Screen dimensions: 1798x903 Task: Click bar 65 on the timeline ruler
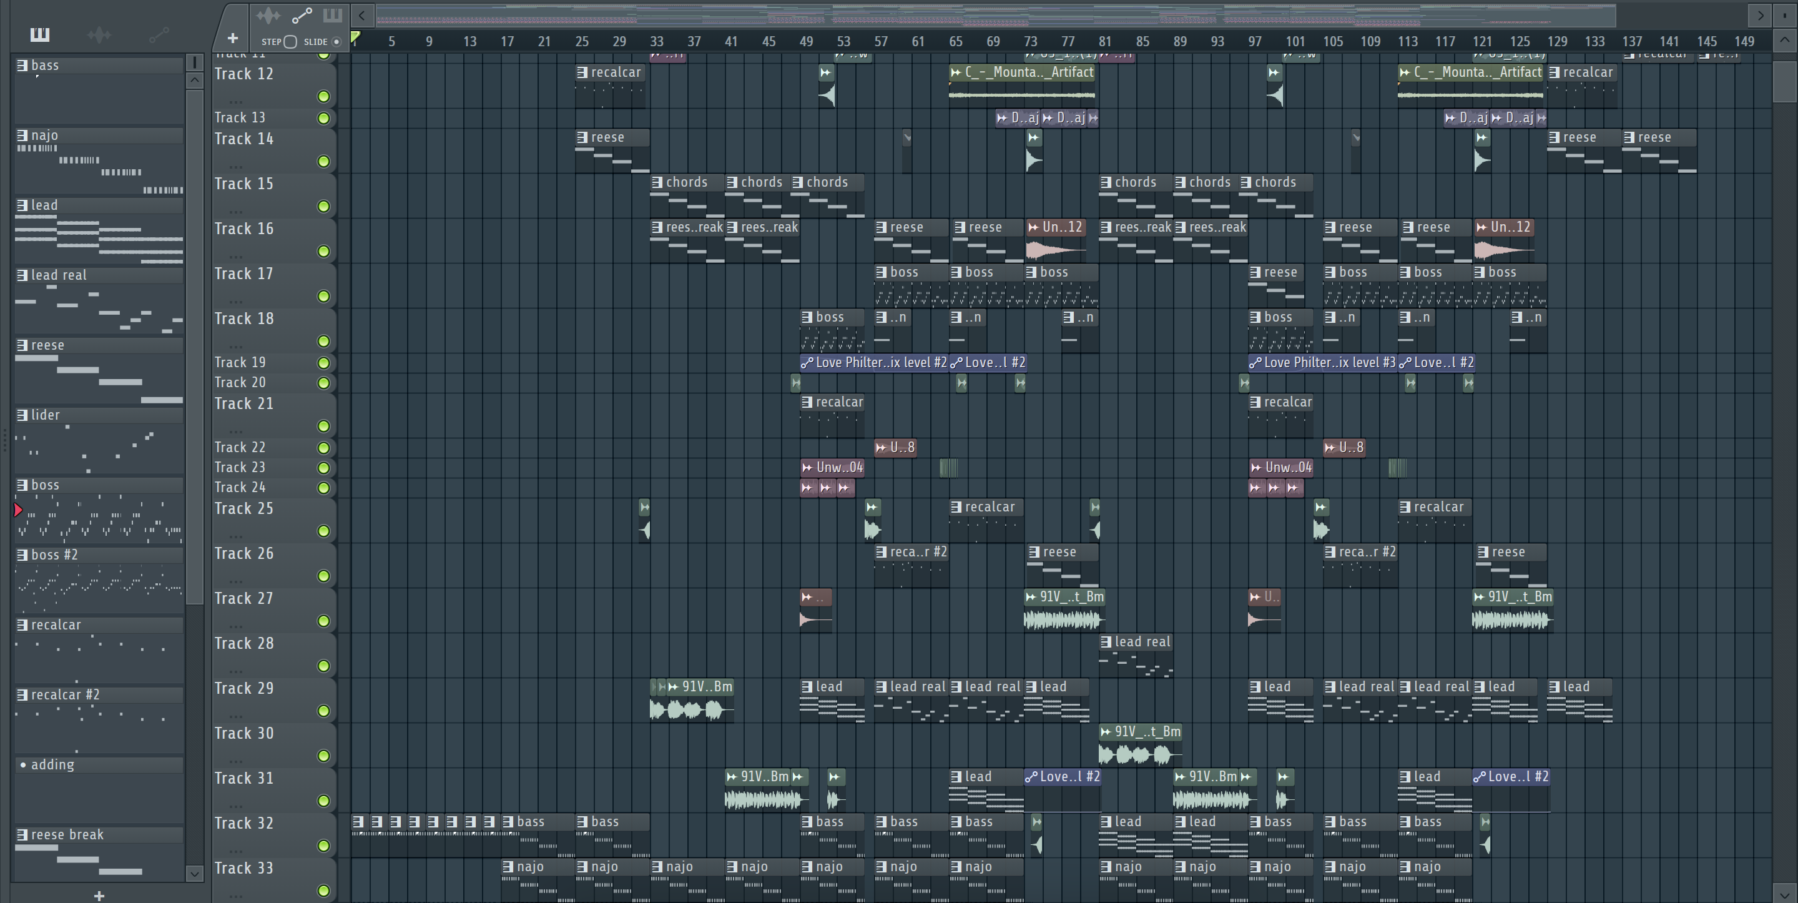click(955, 41)
